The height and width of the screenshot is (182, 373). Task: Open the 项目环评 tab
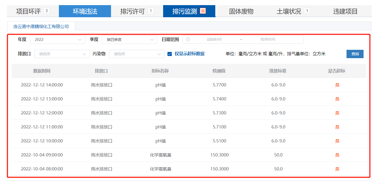(33, 11)
